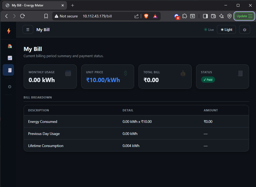Toggle the hamburger sidebar menu button
Screen dimensions: 256x187
[x=28, y=30]
